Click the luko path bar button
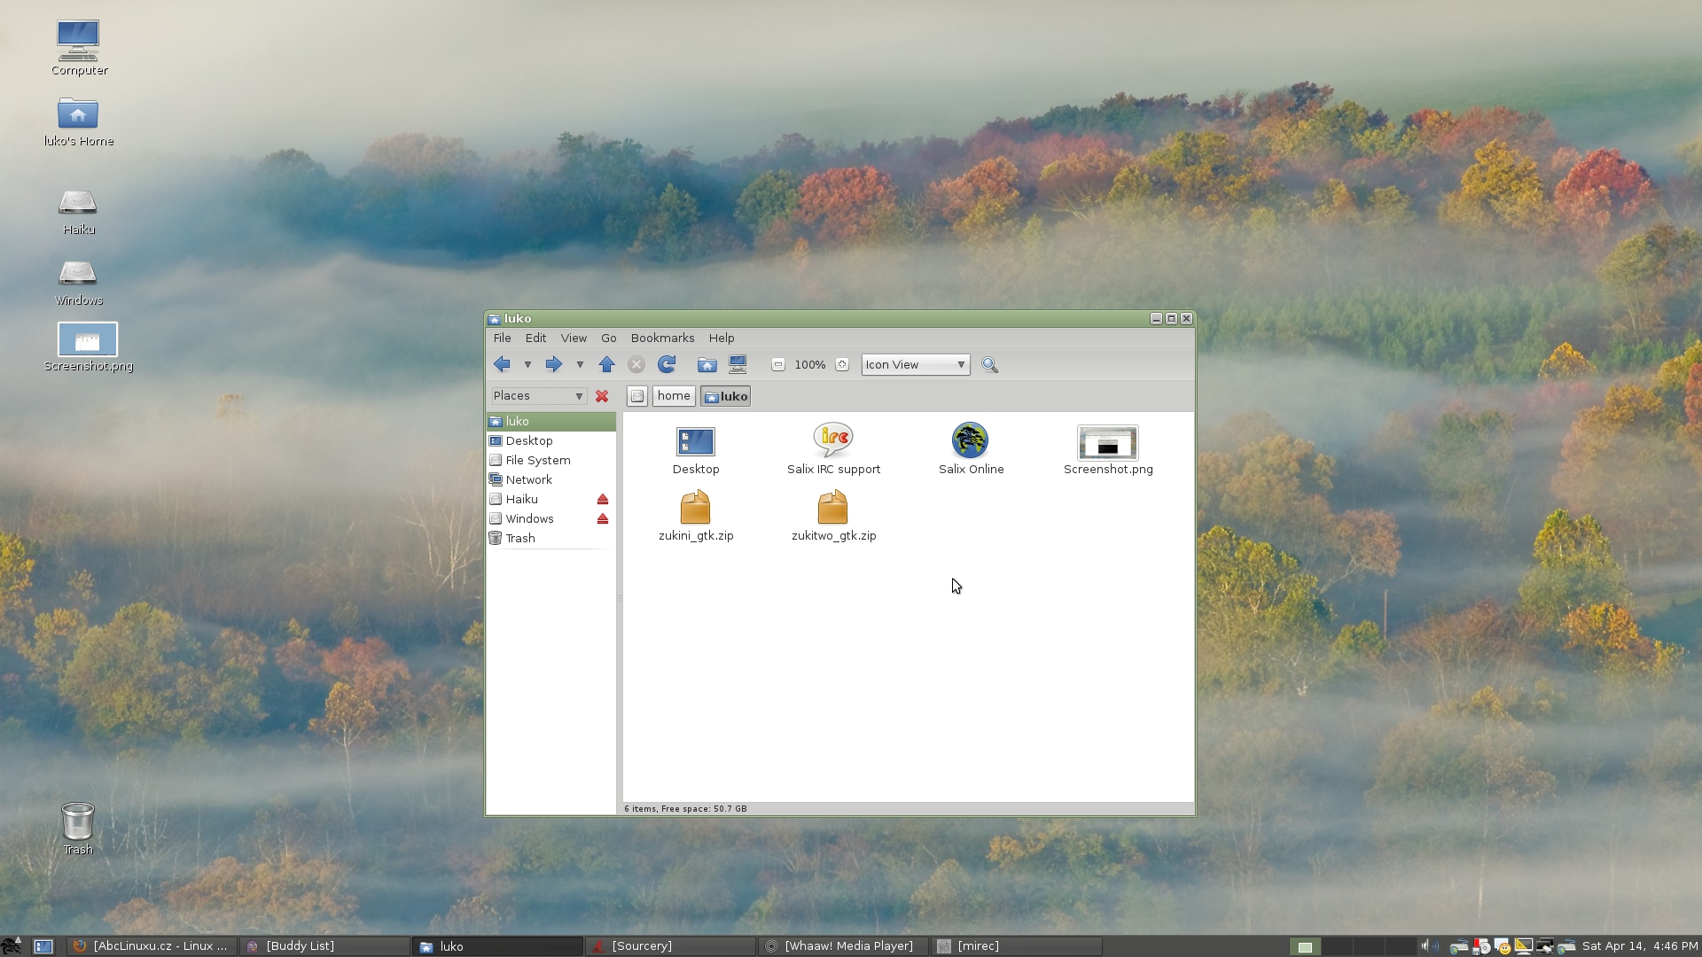 [726, 396]
